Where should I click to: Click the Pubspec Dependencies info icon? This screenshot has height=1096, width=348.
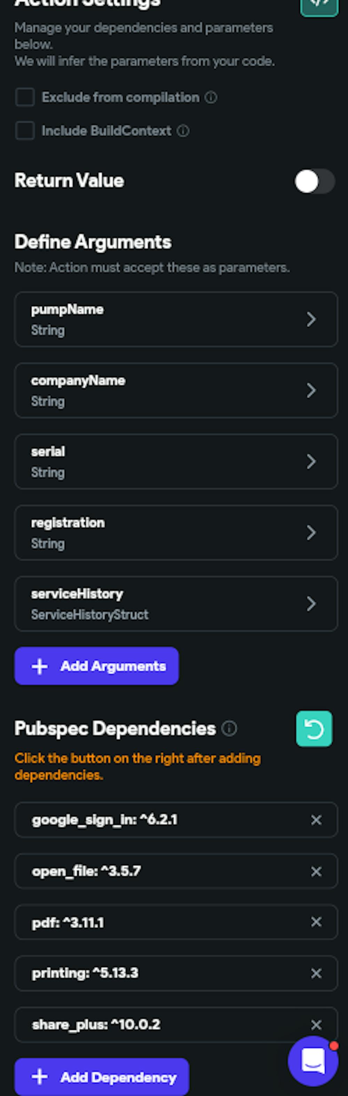[x=229, y=729]
